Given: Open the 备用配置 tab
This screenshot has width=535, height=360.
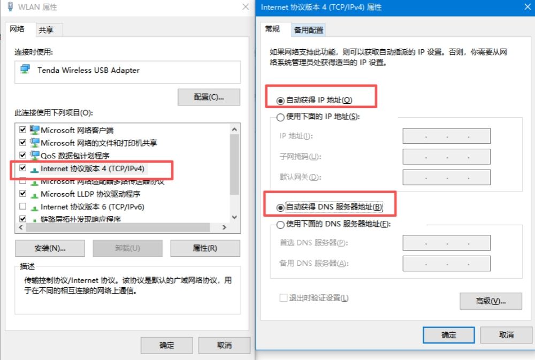Looking at the screenshot, I should pos(309,30).
